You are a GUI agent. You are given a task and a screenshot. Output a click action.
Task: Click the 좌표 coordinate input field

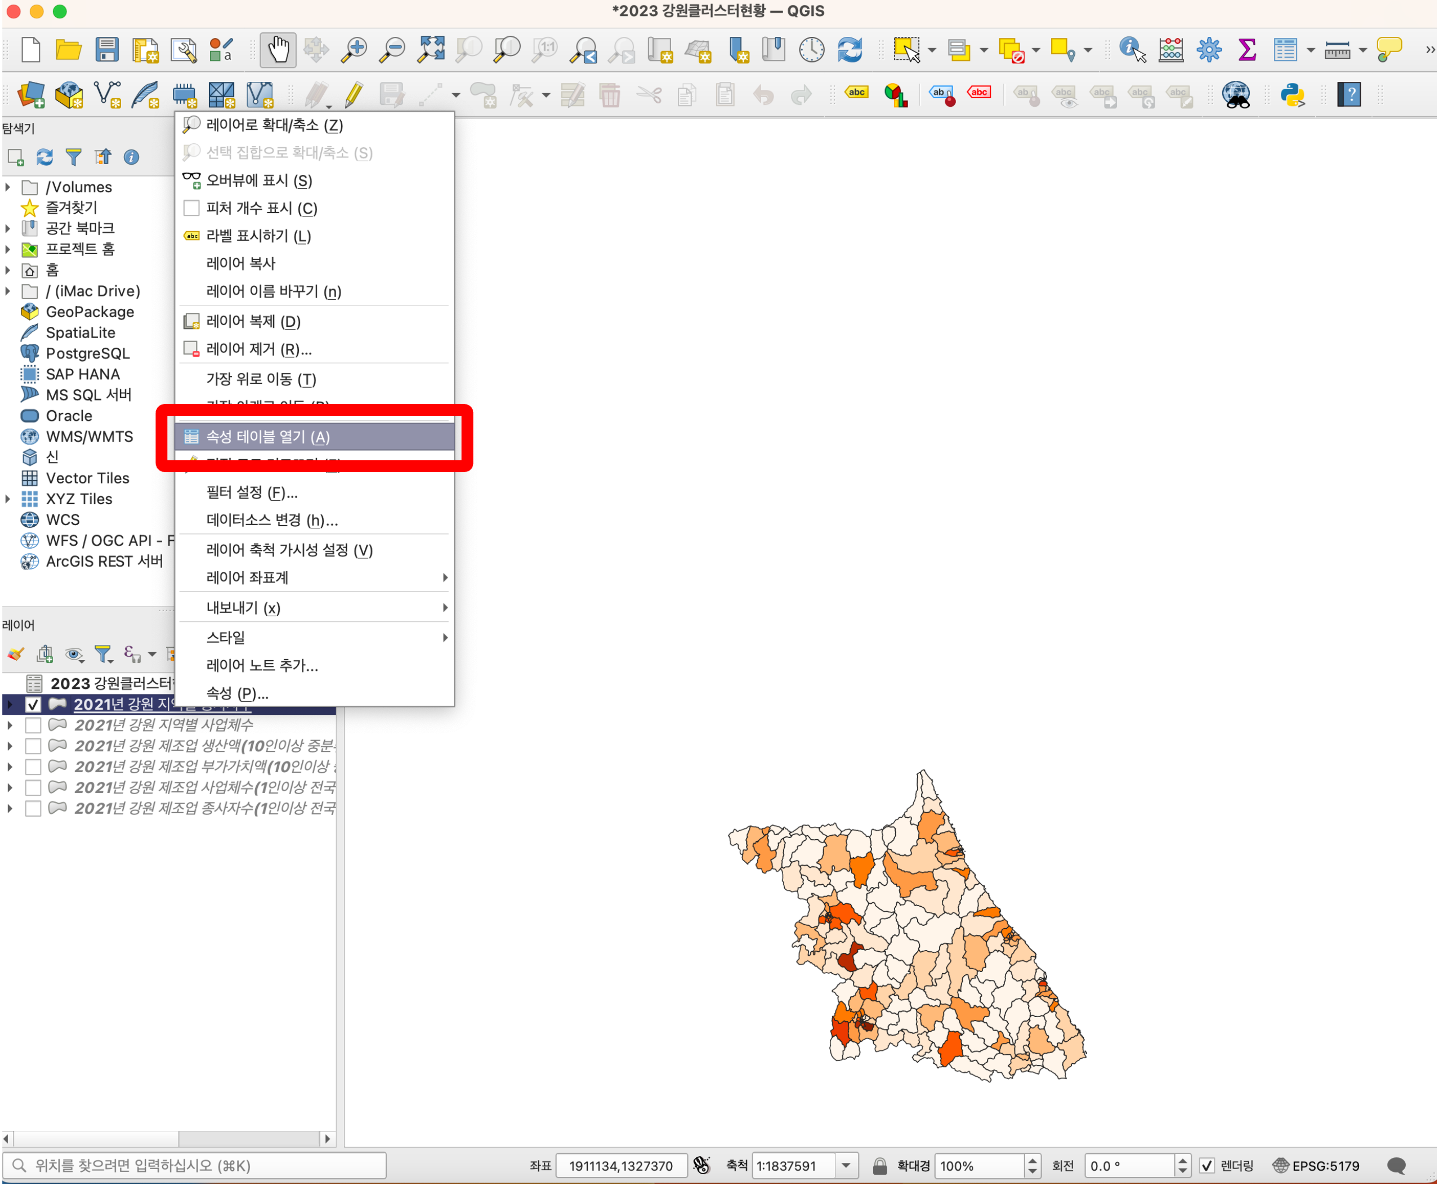tap(621, 1166)
